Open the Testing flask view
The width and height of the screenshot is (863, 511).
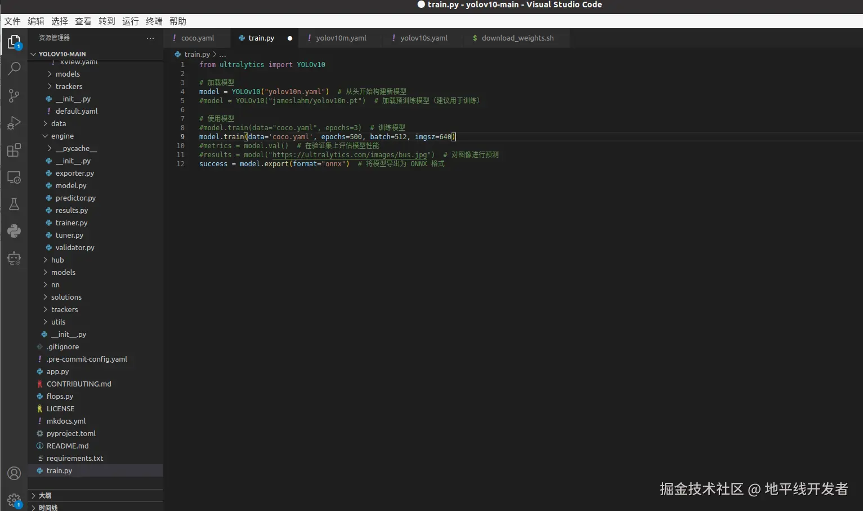click(14, 204)
